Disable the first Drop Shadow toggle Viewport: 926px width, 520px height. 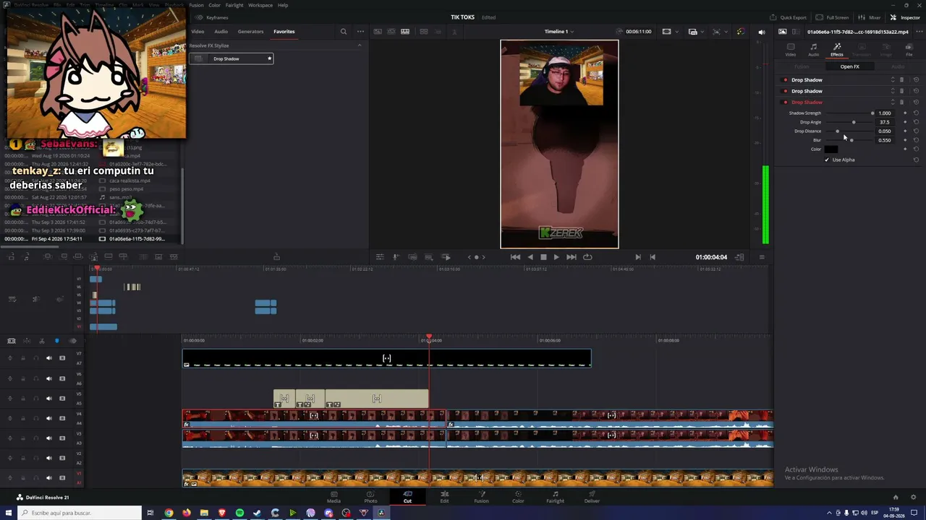(786, 80)
